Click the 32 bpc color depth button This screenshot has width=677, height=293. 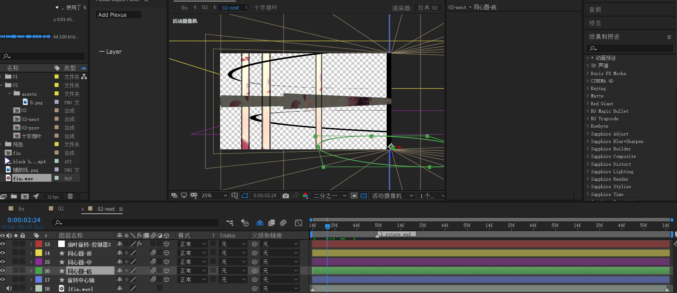pyautogui.click(x=53, y=197)
